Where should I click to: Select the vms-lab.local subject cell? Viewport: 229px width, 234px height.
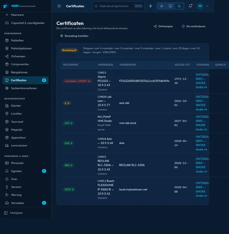[127, 123]
